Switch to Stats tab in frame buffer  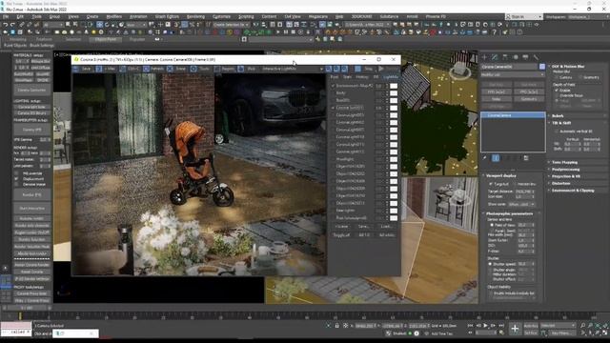point(347,77)
